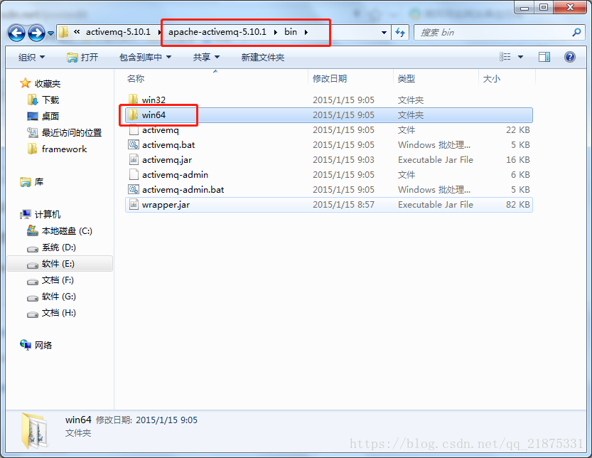
Task: Click 新建文件夹 button
Action: (263, 58)
